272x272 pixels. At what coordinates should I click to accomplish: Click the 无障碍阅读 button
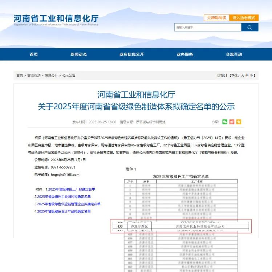coord(216,18)
